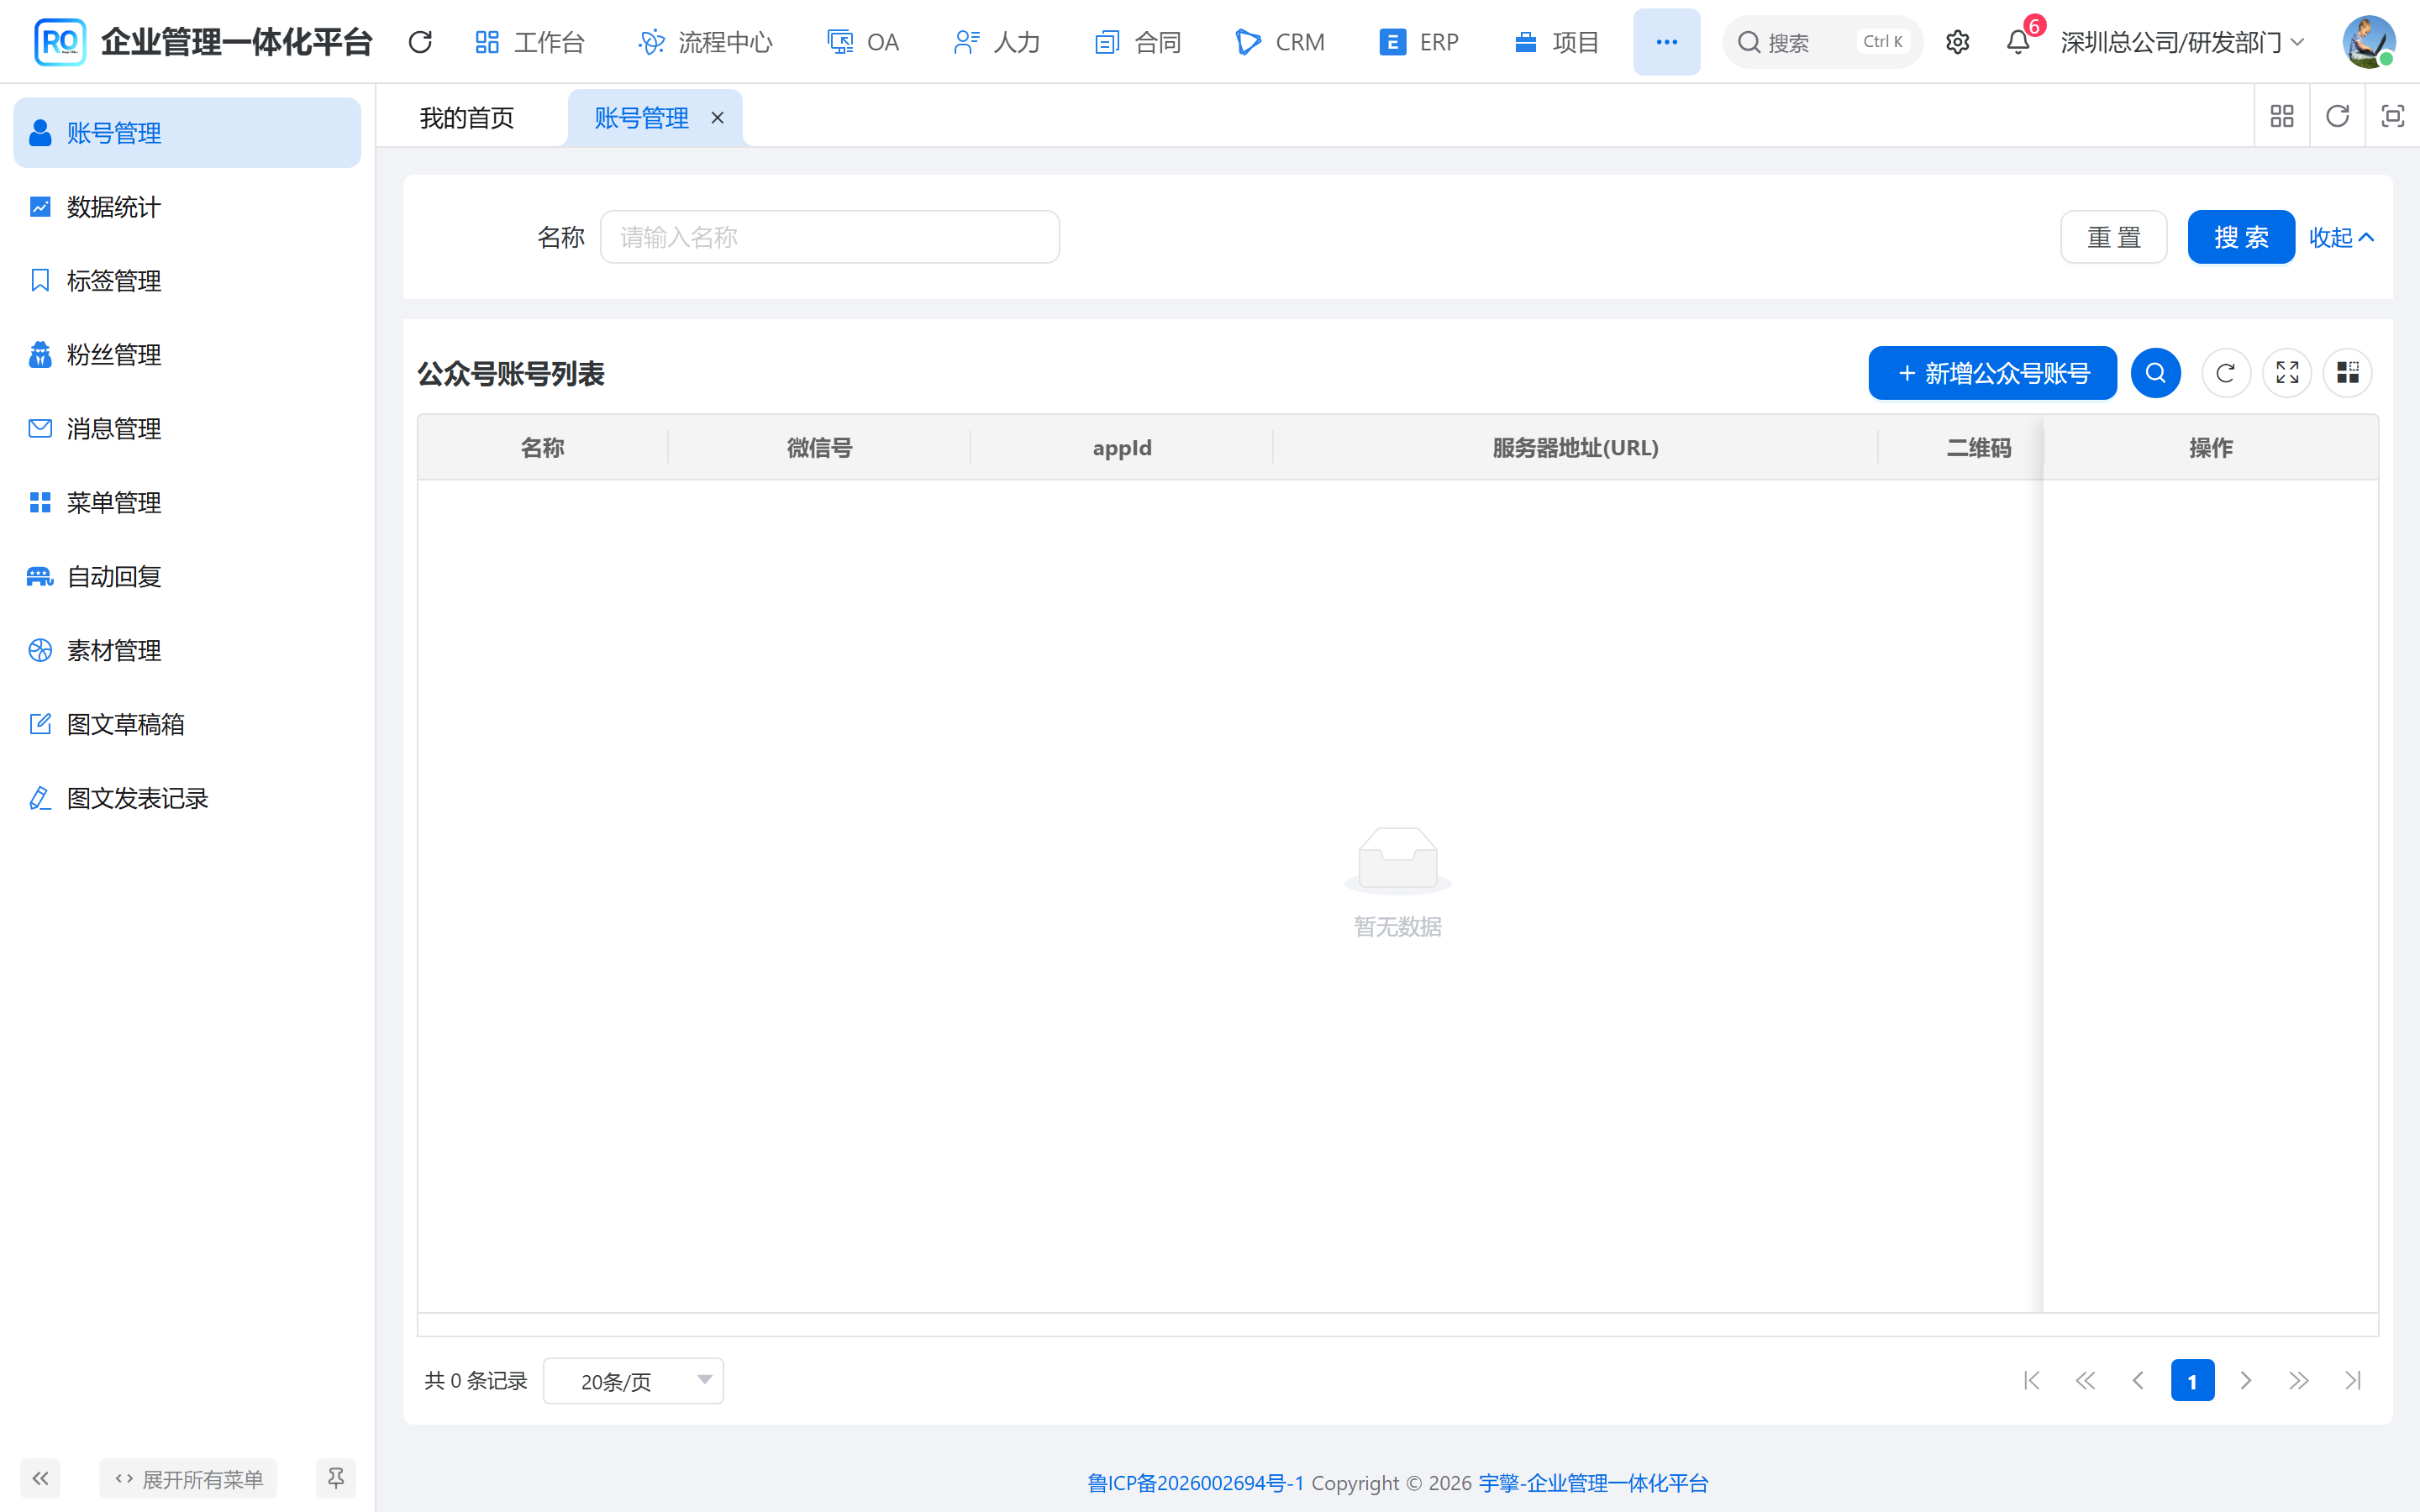This screenshot has width=2420, height=1512.
Task: Open the 鲁ICP备2026002694号-1 footer link
Action: [1196, 1483]
